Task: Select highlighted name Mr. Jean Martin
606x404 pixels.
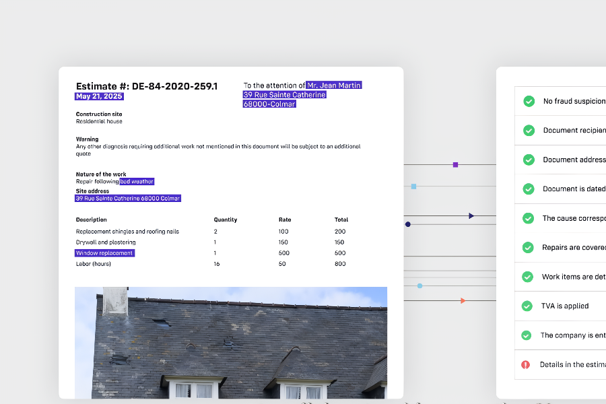Action: pos(334,85)
